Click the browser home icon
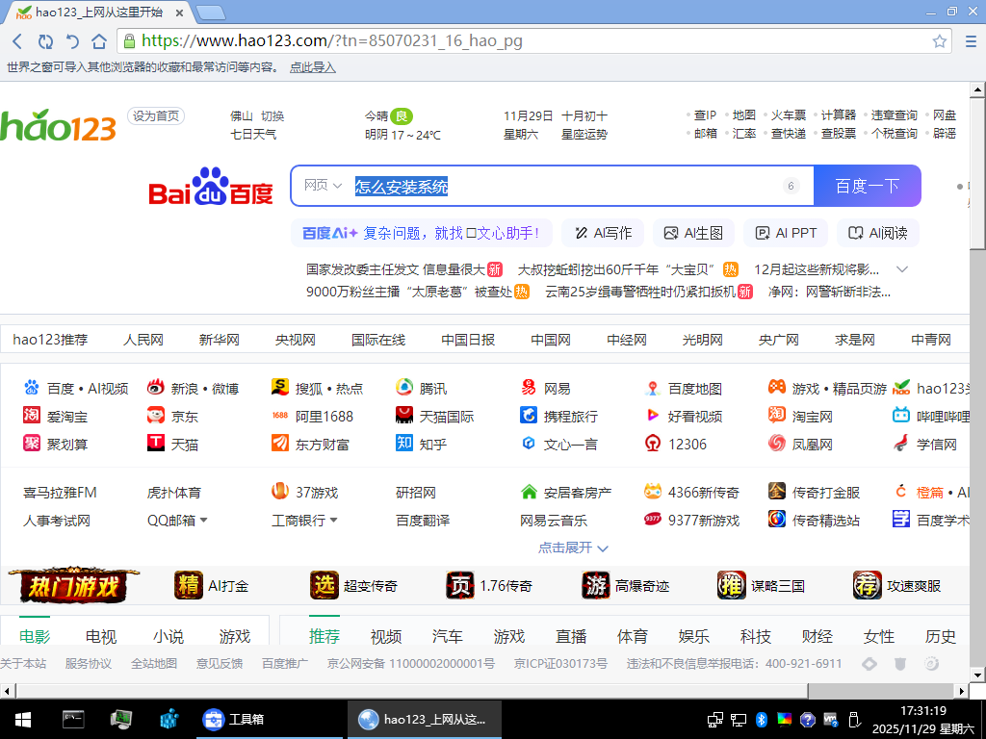The width and height of the screenshot is (986, 739). (99, 41)
